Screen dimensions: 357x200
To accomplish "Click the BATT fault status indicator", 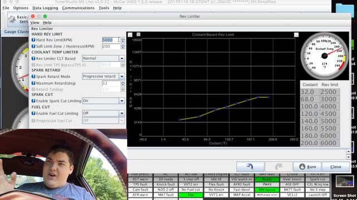I will 292,189.
